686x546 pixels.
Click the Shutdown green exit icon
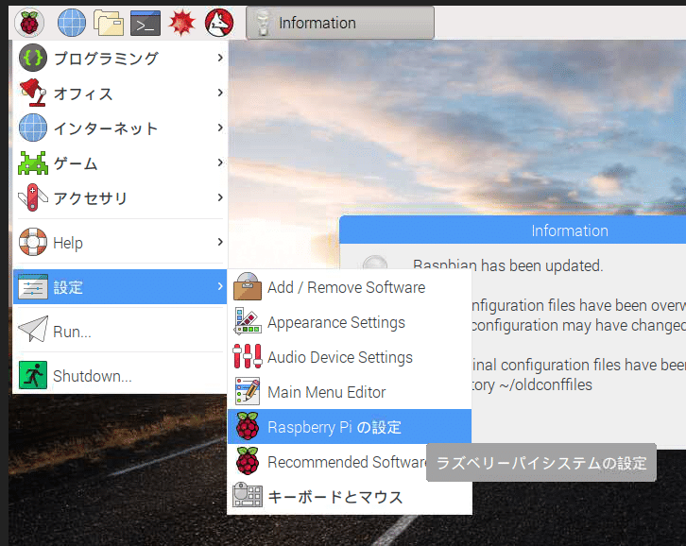[33, 375]
